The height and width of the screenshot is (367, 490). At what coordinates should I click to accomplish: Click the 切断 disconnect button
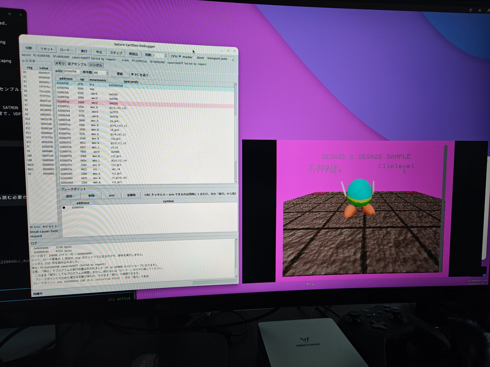pyautogui.click(x=29, y=48)
